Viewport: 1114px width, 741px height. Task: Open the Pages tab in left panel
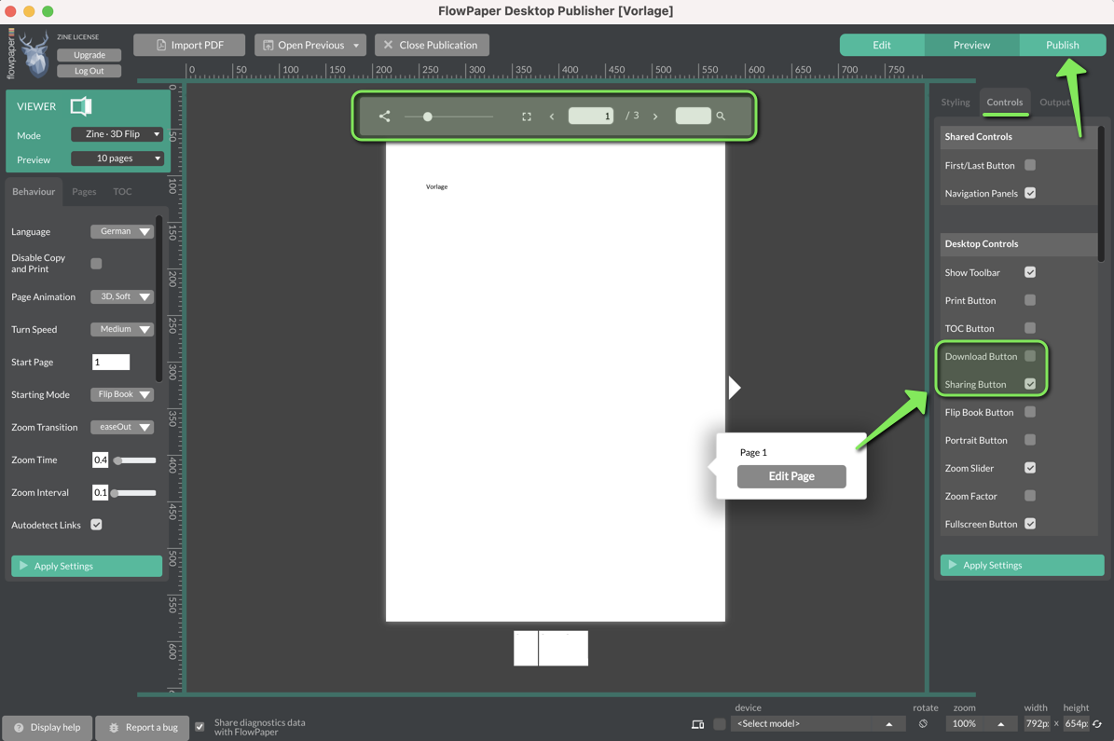84,192
